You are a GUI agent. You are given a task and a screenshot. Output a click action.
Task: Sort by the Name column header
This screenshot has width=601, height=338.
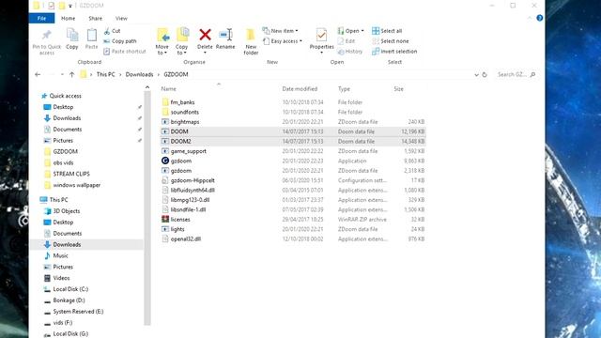coord(169,89)
